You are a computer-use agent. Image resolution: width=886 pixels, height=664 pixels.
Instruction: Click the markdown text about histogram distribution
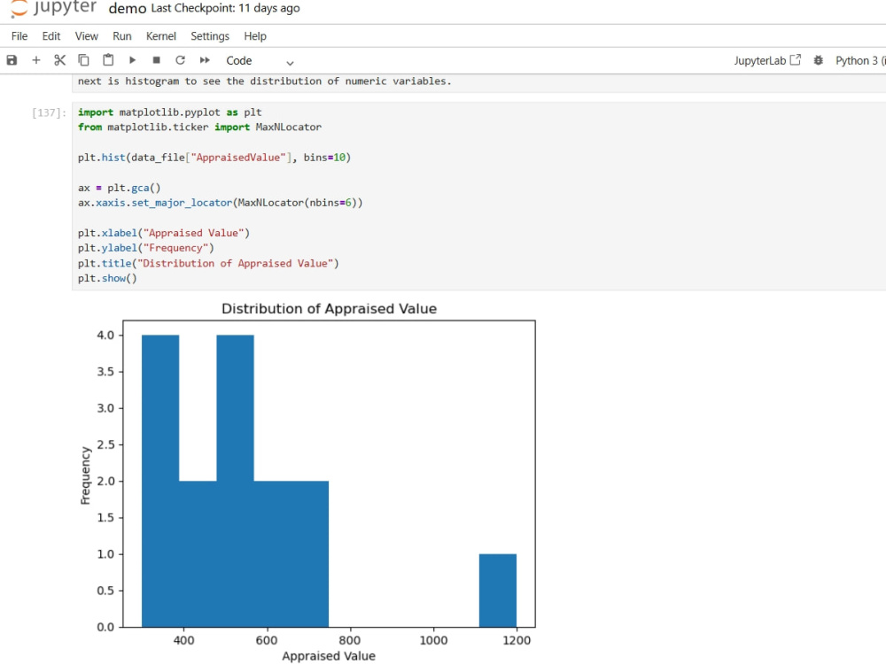(x=264, y=81)
